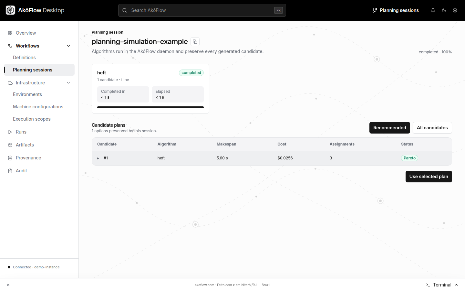
Task: Click the Assignments column header
Action: 342,144
